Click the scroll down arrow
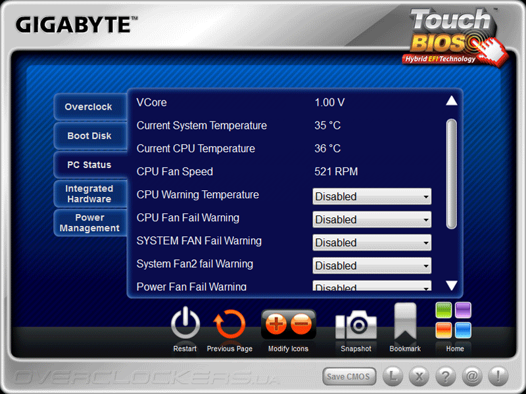Viewport: 526px width, 394px height. pyautogui.click(x=452, y=286)
